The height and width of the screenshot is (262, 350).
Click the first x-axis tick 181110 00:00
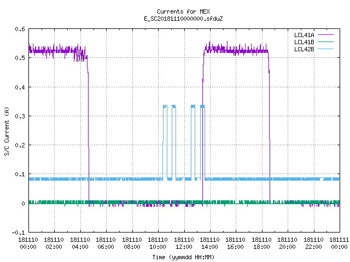coord(28,243)
